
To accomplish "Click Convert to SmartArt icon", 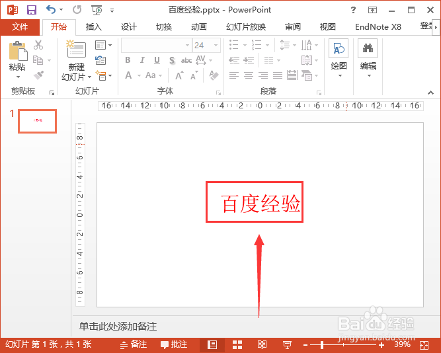I will [x=307, y=75].
